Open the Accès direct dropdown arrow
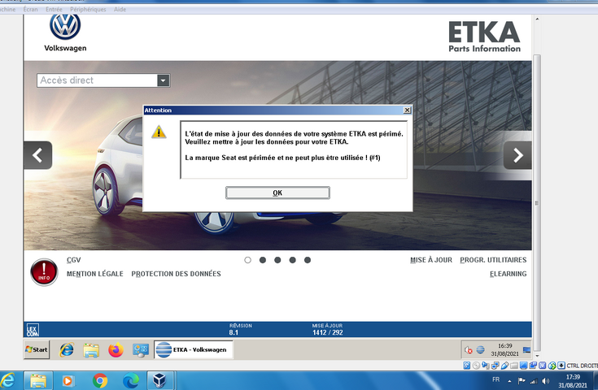Viewport: 598px width, 390px height. [164, 80]
